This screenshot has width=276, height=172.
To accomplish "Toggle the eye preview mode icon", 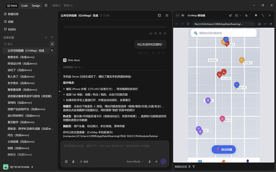I will coord(183,16).
